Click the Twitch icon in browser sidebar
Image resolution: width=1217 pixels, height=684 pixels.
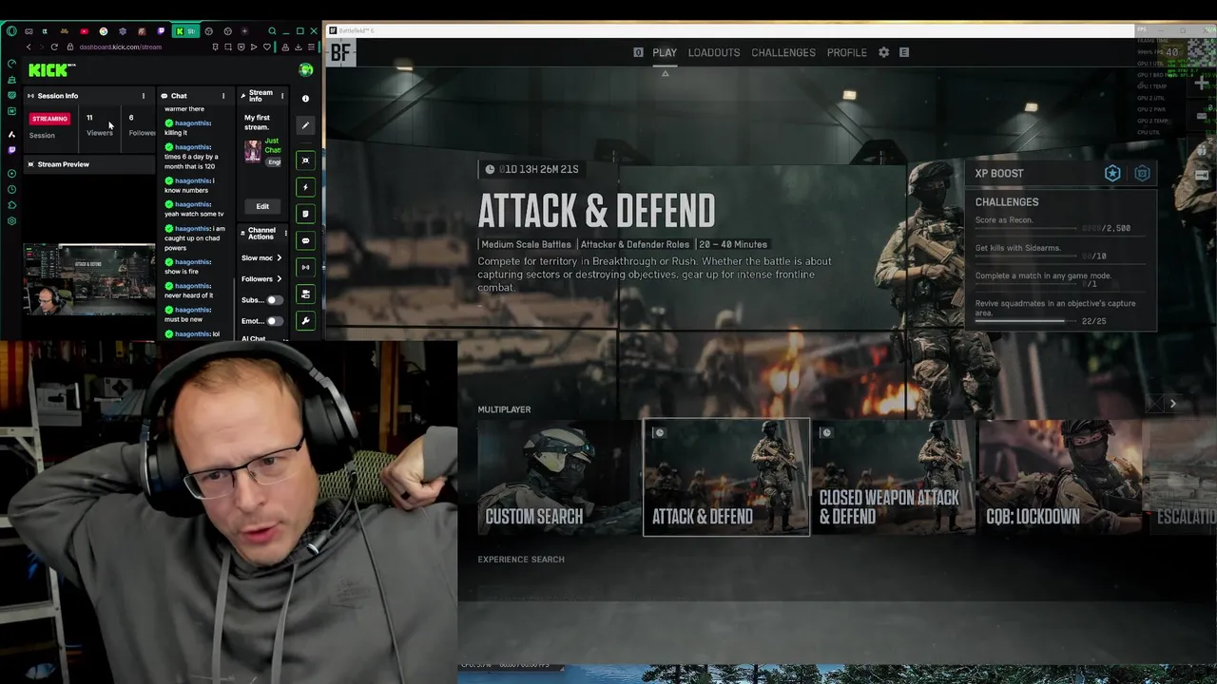pyautogui.click(x=11, y=149)
